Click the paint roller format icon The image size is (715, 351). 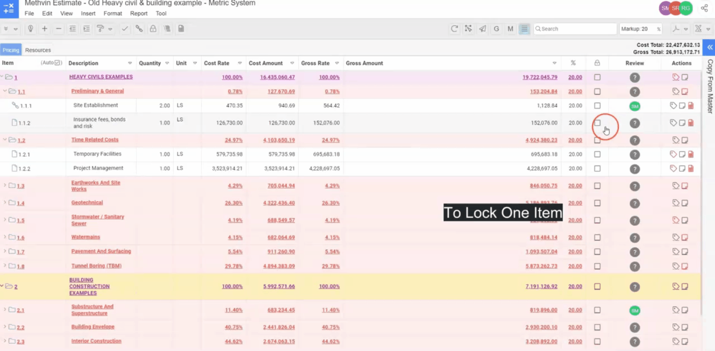coord(100,29)
